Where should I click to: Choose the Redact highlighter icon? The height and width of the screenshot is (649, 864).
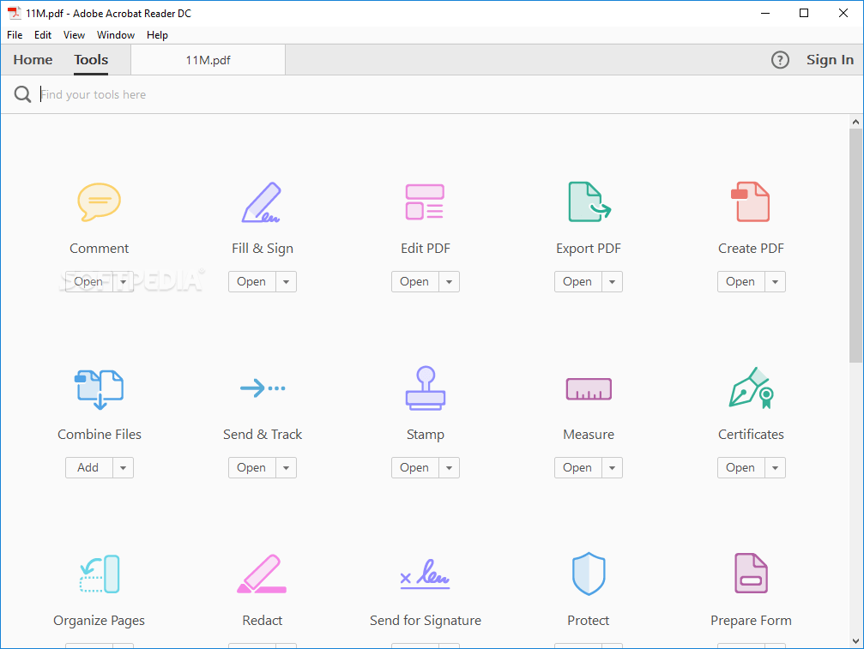(262, 574)
